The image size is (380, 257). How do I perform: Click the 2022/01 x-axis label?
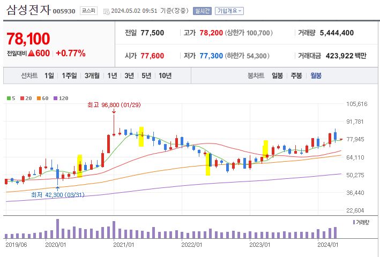(192, 245)
